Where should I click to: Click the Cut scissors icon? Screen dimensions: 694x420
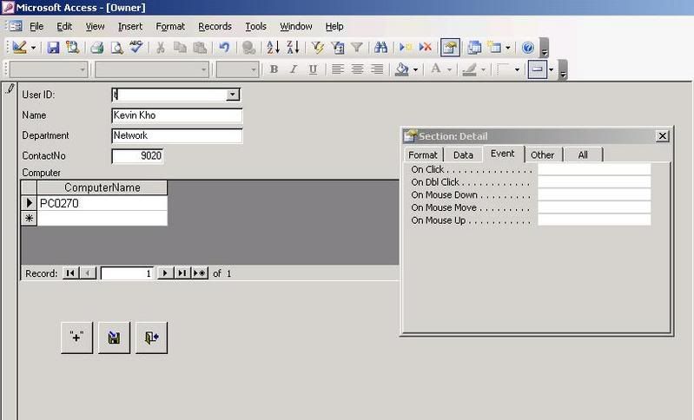click(161, 48)
